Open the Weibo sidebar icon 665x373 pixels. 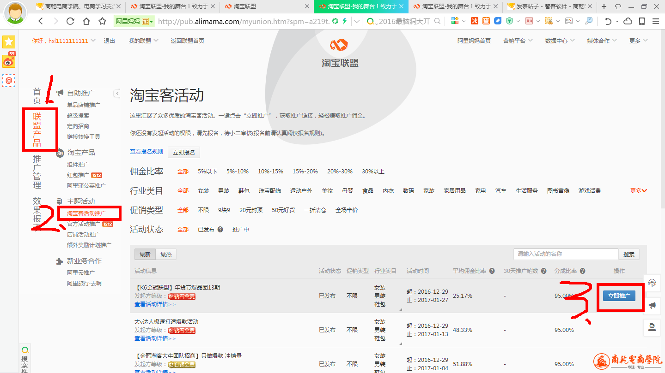9,61
